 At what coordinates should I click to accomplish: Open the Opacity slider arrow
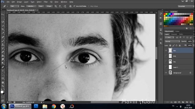[193, 41]
